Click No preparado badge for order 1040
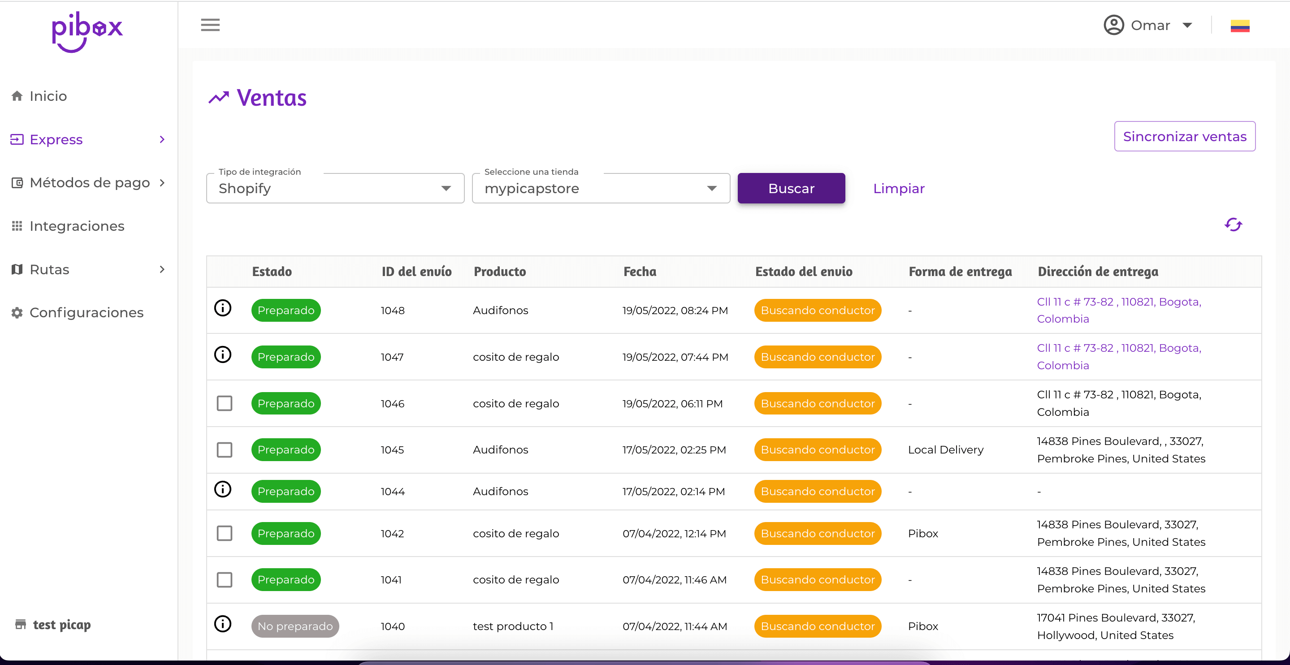The width and height of the screenshot is (1290, 665). 295,626
